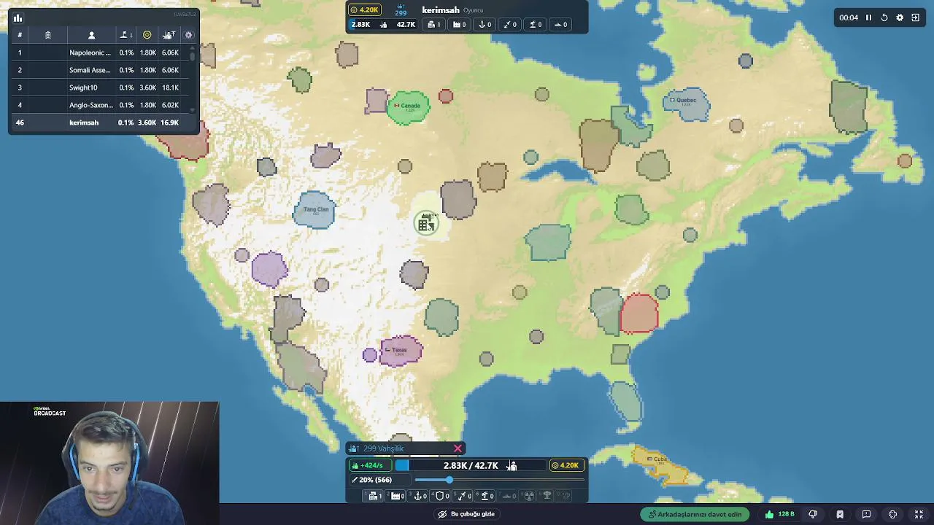Click the 2.83K / 42.7K troop bar

pos(471,465)
